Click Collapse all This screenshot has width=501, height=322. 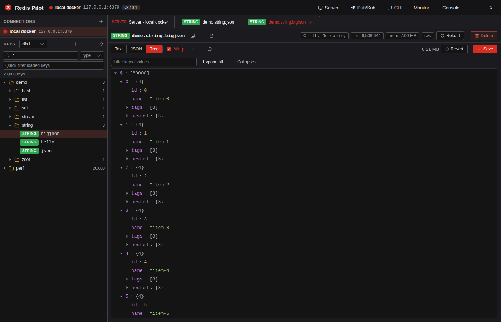click(x=248, y=62)
